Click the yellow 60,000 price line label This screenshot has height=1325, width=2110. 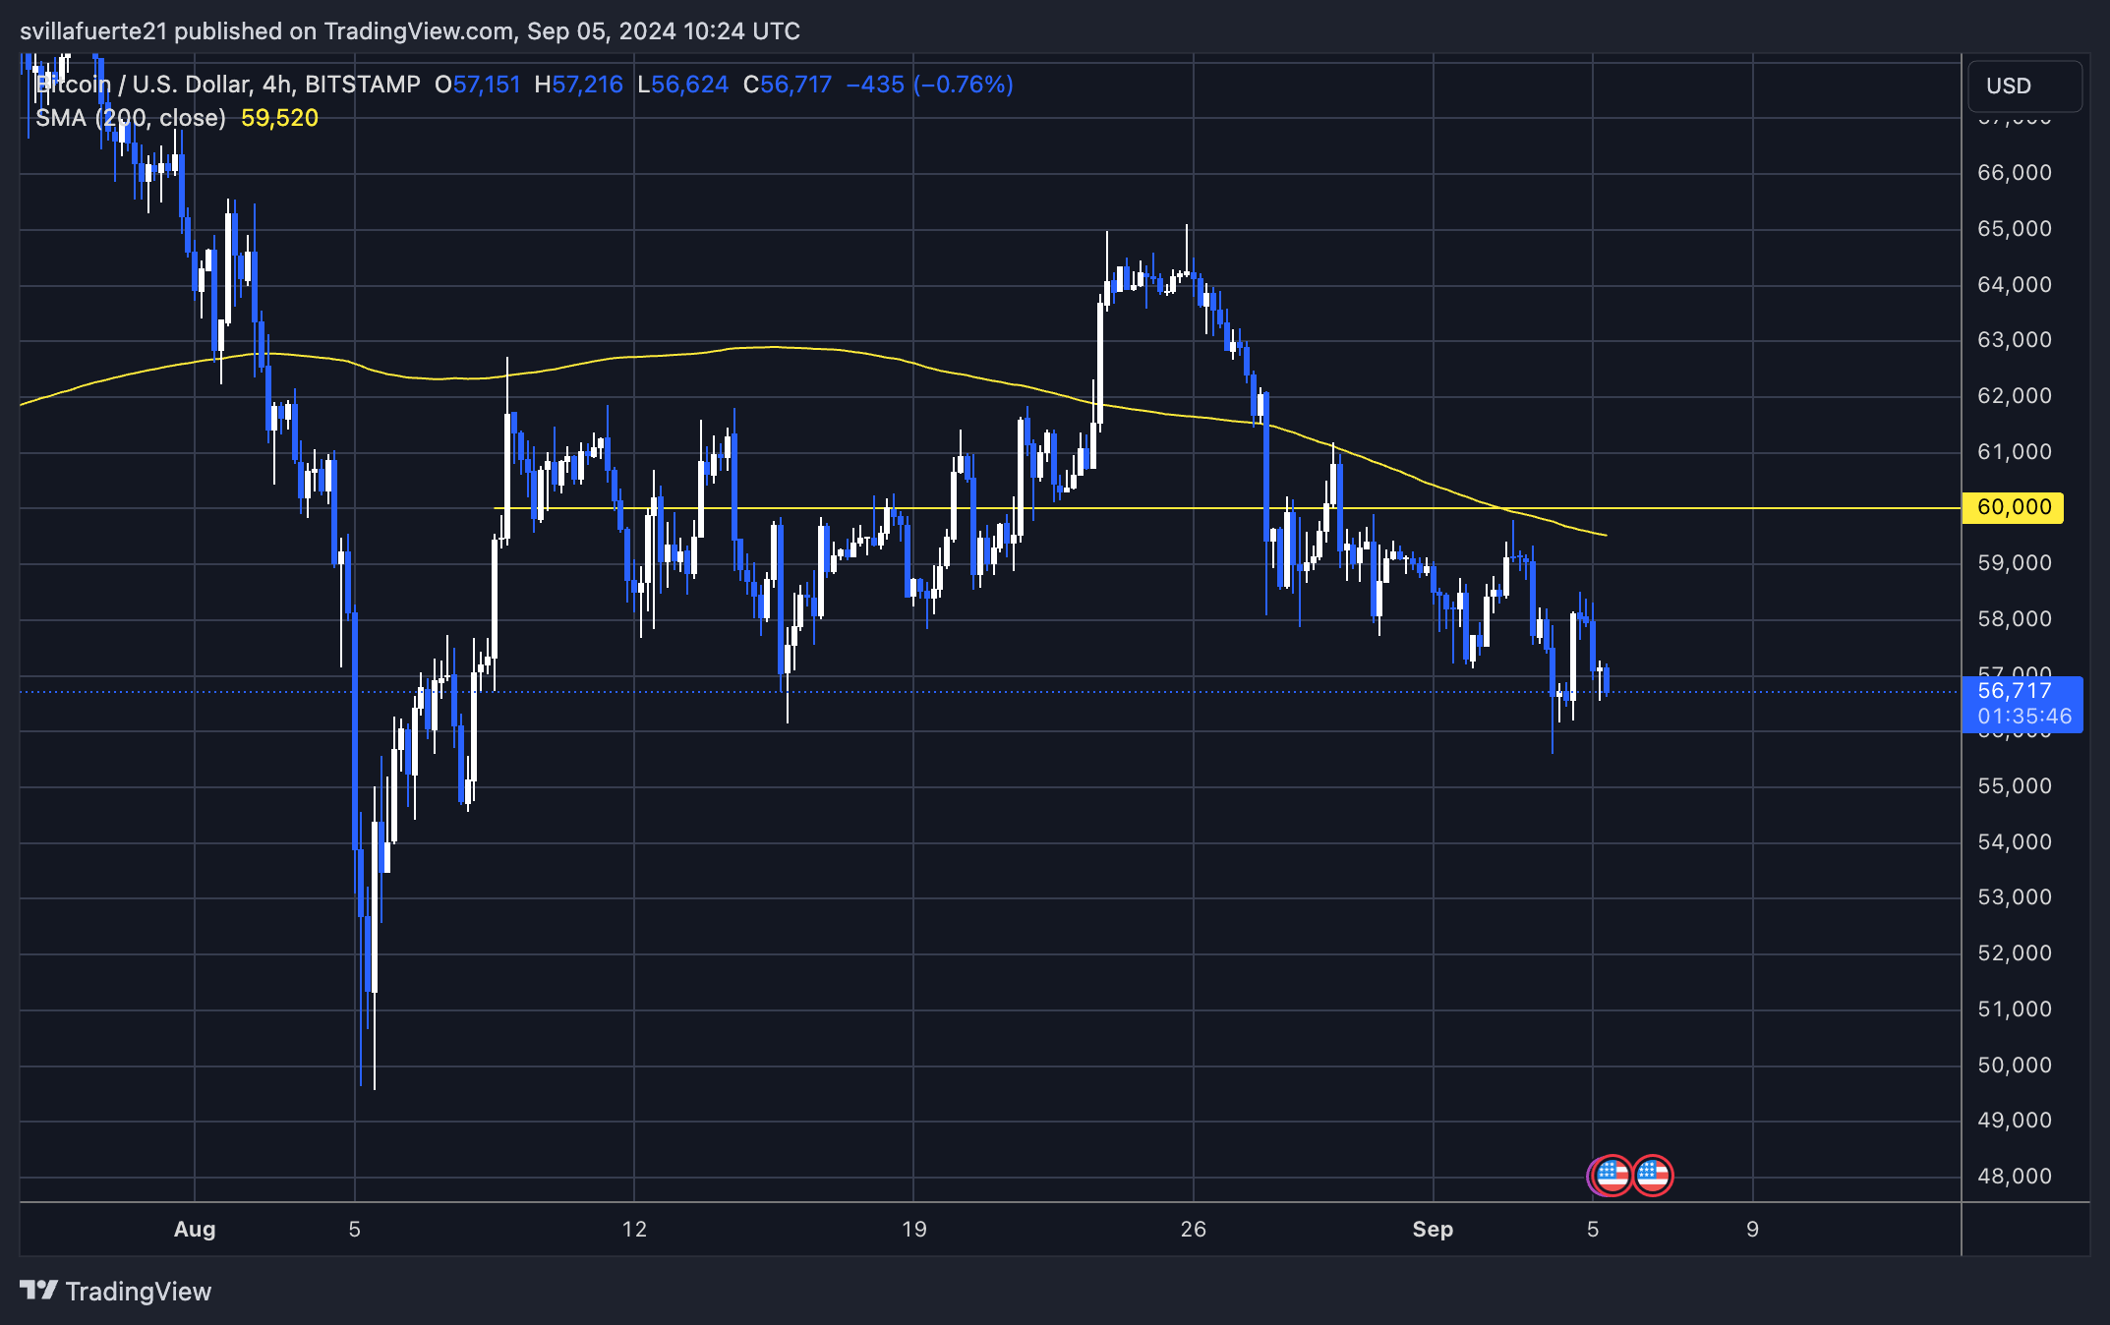point(2012,507)
